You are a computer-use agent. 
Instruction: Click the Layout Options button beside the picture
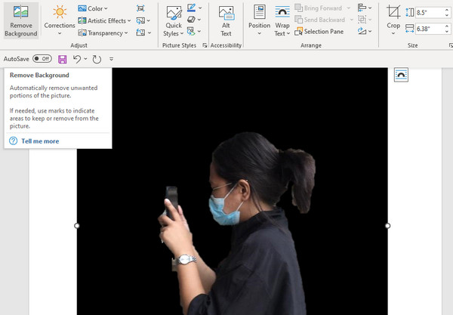point(401,75)
